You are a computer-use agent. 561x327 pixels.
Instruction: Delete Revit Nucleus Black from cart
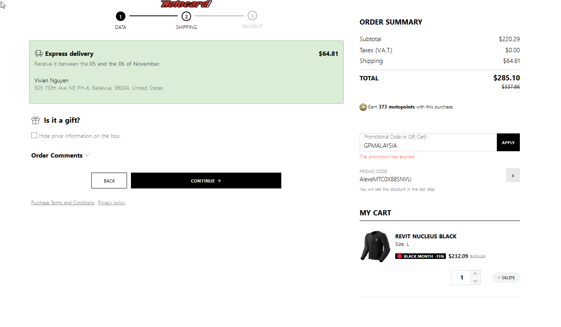click(x=506, y=278)
